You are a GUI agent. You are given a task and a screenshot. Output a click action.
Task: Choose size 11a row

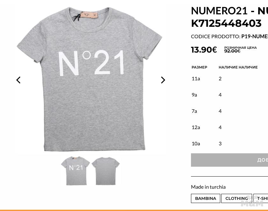196,78
